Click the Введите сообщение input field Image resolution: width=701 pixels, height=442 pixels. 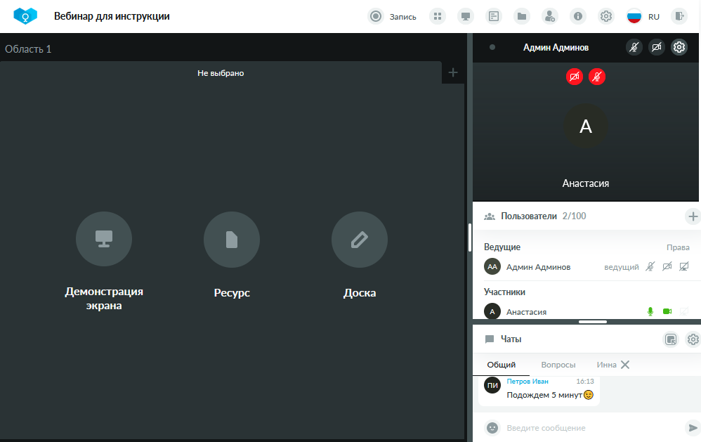[592, 428]
